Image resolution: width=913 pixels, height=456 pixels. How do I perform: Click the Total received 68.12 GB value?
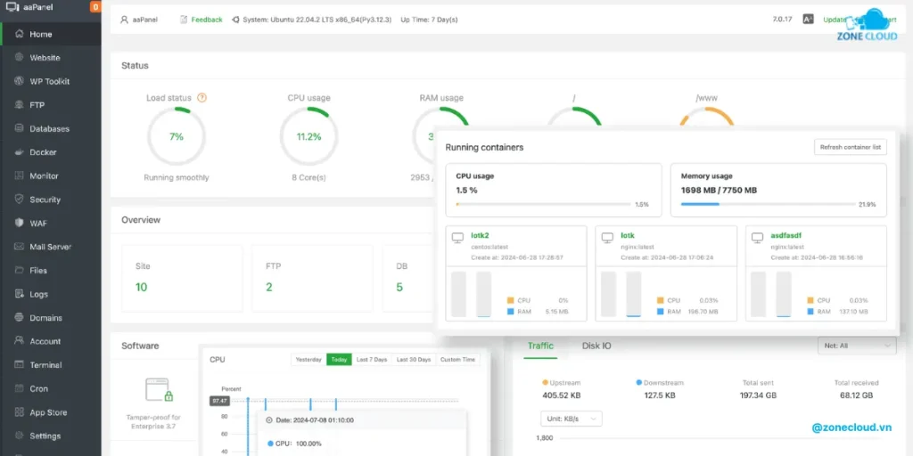coord(857,395)
